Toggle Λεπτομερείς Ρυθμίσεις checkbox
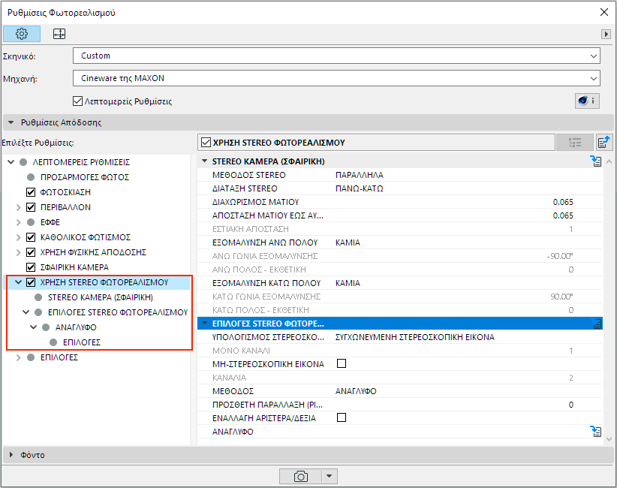 (x=77, y=101)
